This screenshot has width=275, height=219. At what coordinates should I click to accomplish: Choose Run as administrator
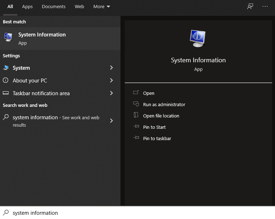tap(164, 105)
